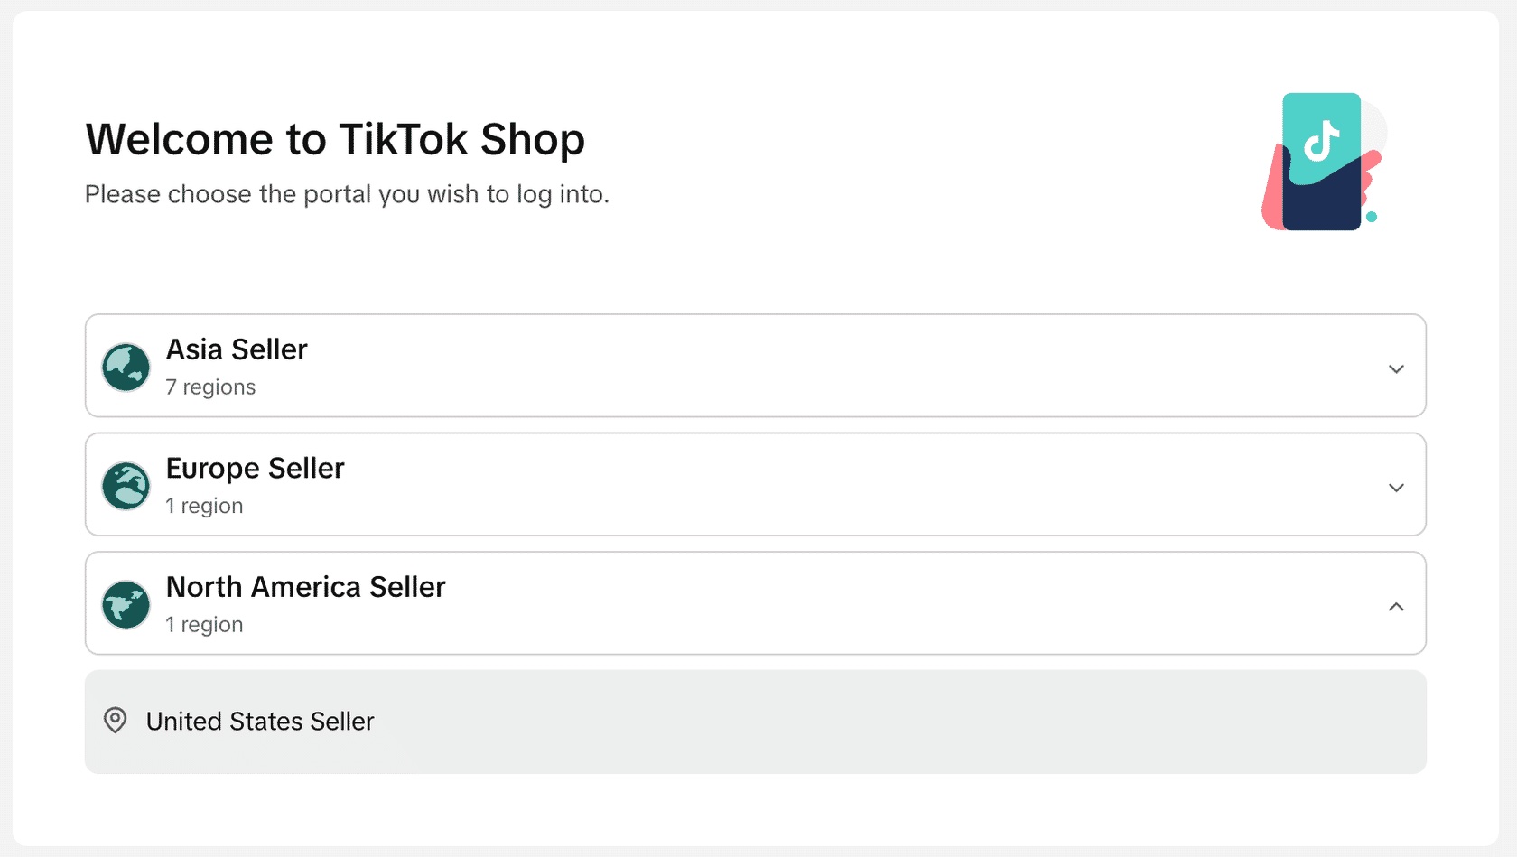Image resolution: width=1517 pixels, height=857 pixels.
Task: Click the North America Seller title
Action: (x=305, y=587)
